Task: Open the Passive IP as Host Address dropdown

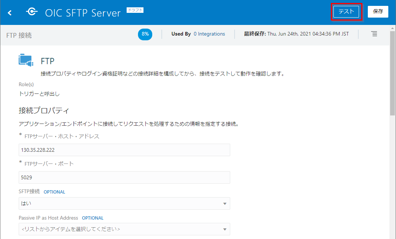Action: pyautogui.click(x=124, y=229)
